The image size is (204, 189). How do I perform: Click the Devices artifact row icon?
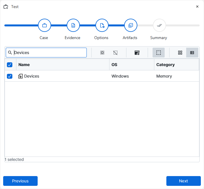[x=20, y=76]
